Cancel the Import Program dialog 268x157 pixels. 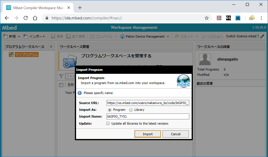(175, 134)
